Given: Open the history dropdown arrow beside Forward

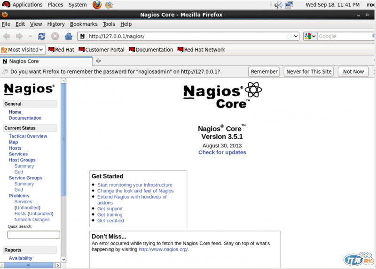Looking at the screenshot, I should pos(30,37).
